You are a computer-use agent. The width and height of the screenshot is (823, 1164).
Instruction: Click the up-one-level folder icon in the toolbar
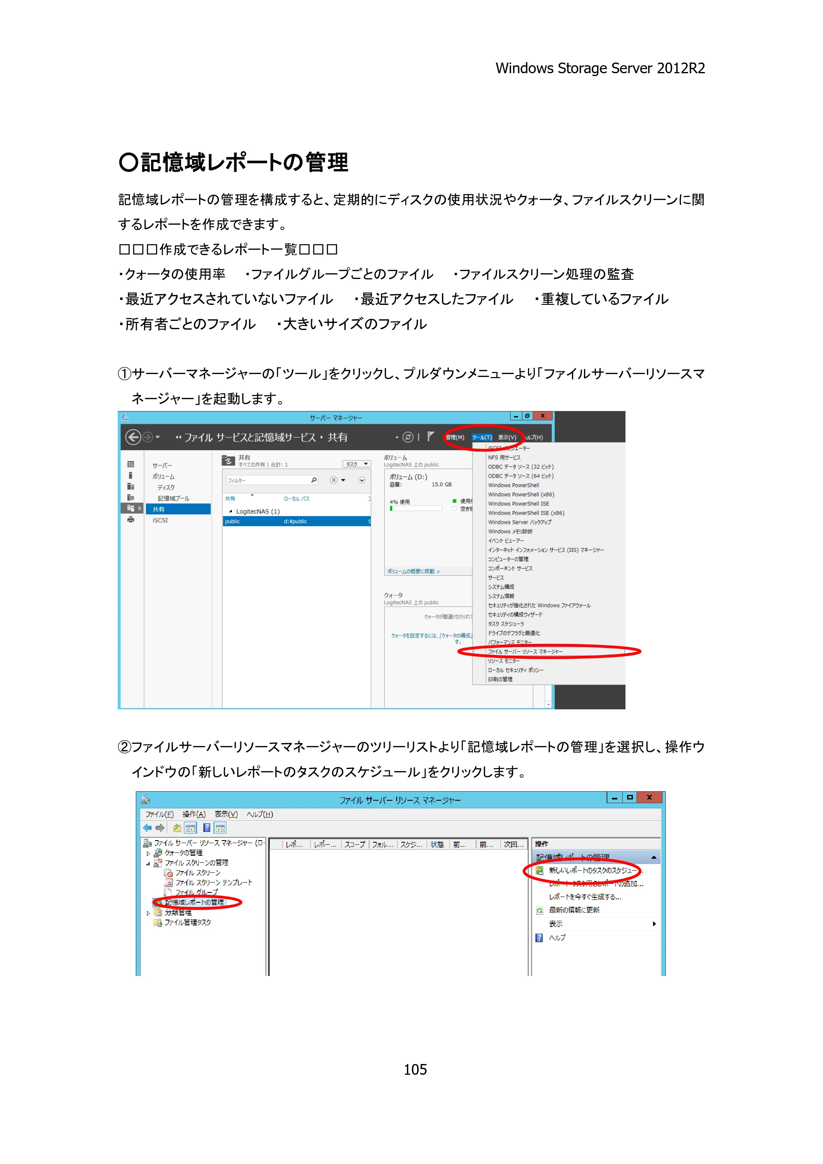pos(177,828)
